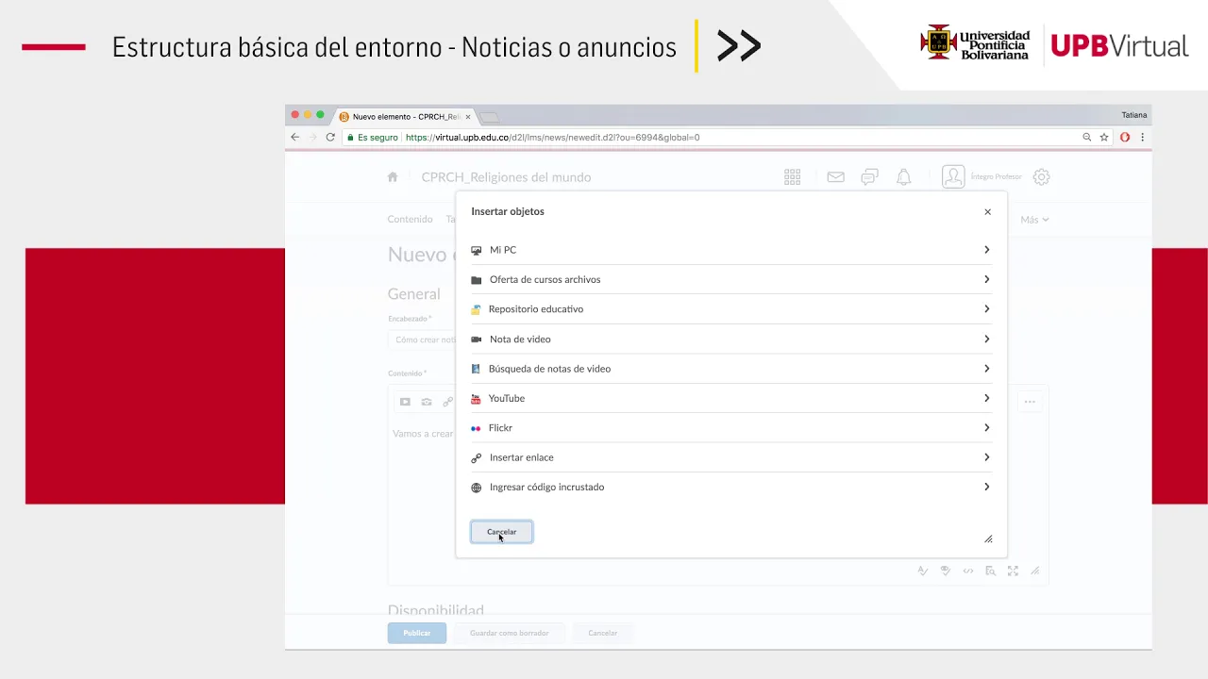The height and width of the screenshot is (679, 1208).
Task: Click the dialog resize handle icon
Action: click(x=988, y=539)
